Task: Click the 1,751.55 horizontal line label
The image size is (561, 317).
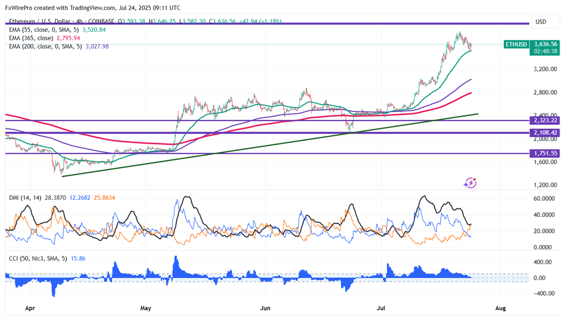Action: 545,154
